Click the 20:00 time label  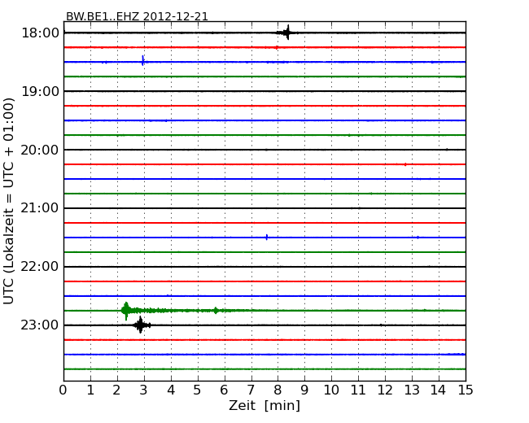click(x=40, y=150)
